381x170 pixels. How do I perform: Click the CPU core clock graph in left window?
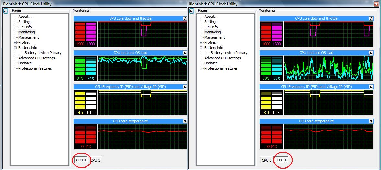pyautogui.click(x=143, y=34)
